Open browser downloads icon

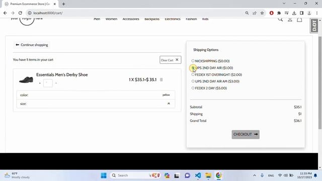point(294,13)
